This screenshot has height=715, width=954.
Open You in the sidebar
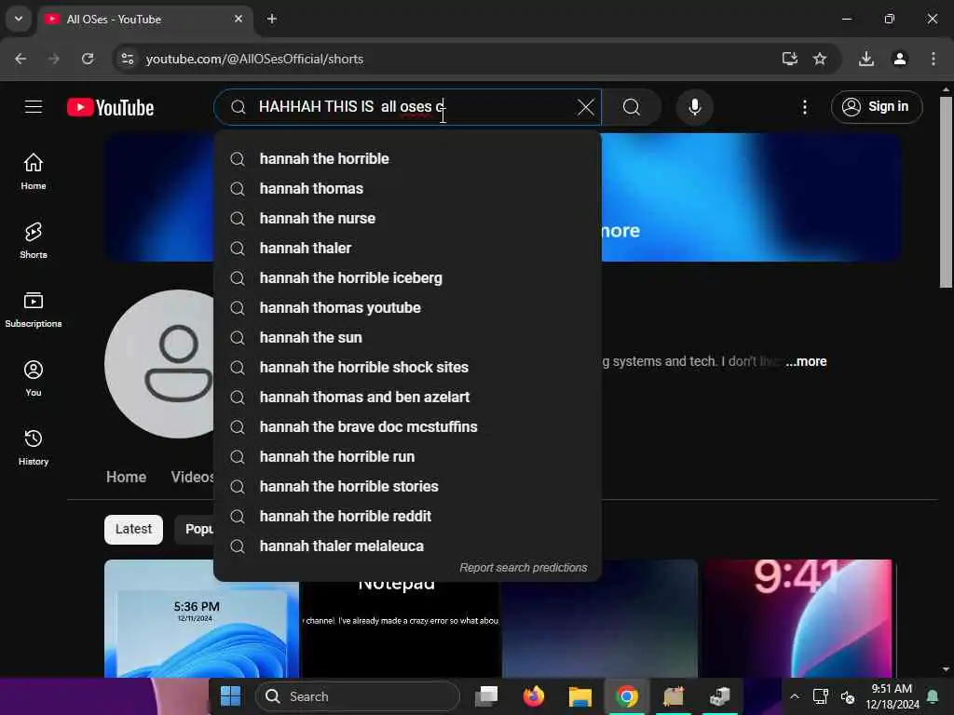click(34, 378)
